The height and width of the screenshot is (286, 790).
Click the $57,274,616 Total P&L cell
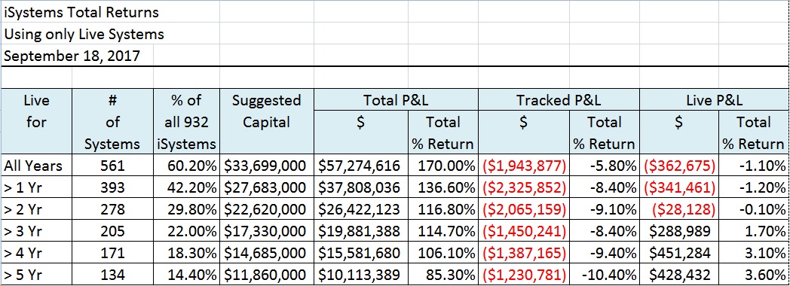click(360, 166)
